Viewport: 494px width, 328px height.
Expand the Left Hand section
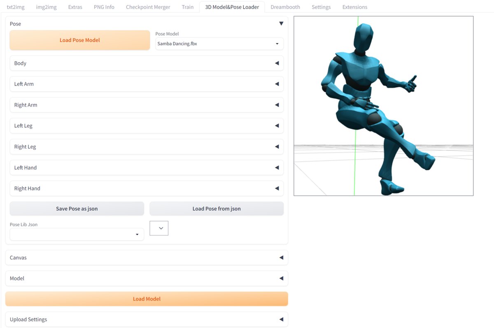pos(147,167)
